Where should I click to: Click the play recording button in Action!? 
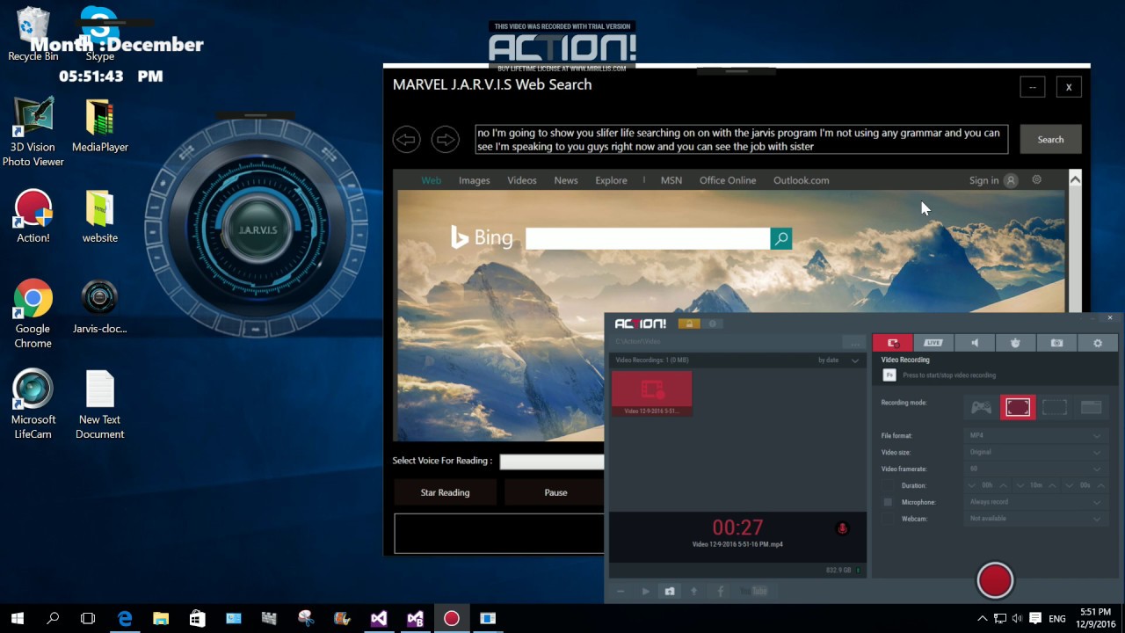(645, 592)
